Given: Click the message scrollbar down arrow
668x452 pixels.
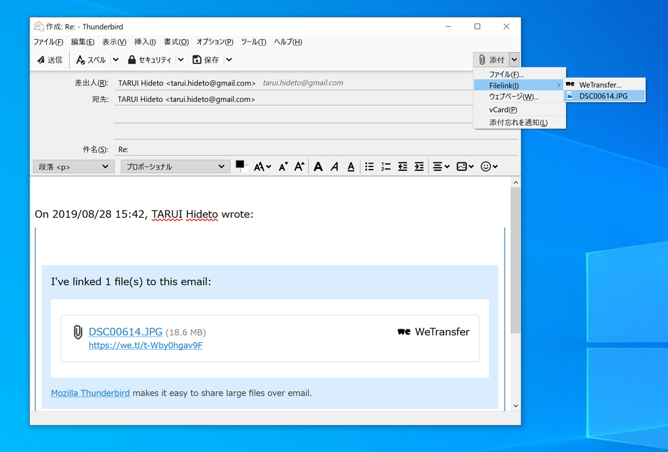Looking at the screenshot, I should pos(515,406).
